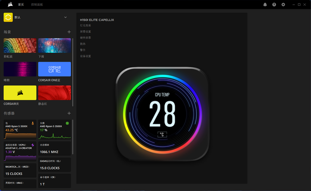The width and height of the screenshot is (311, 191).
Task: Click the yellow profile hexagon icon
Action: coord(8,17)
